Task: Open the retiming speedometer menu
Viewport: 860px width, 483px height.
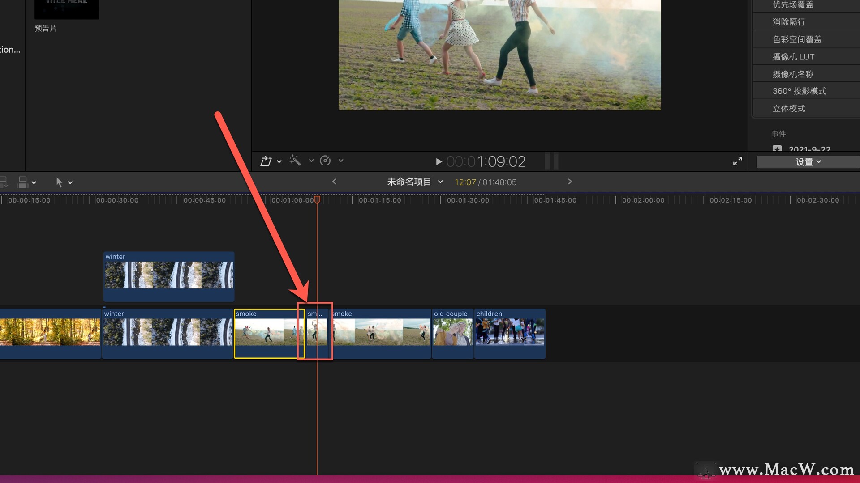Action: [326, 160]
